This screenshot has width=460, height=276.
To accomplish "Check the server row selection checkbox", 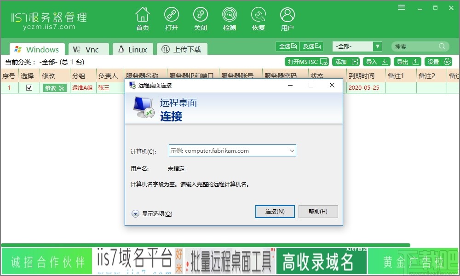I will tap(29, 87).
